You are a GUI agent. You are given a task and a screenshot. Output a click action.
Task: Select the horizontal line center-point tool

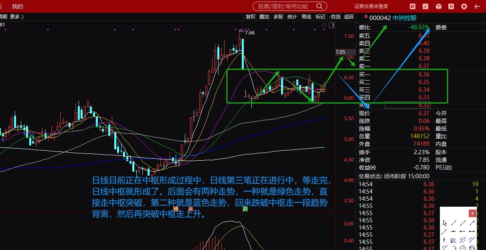[x=453, y=232]
